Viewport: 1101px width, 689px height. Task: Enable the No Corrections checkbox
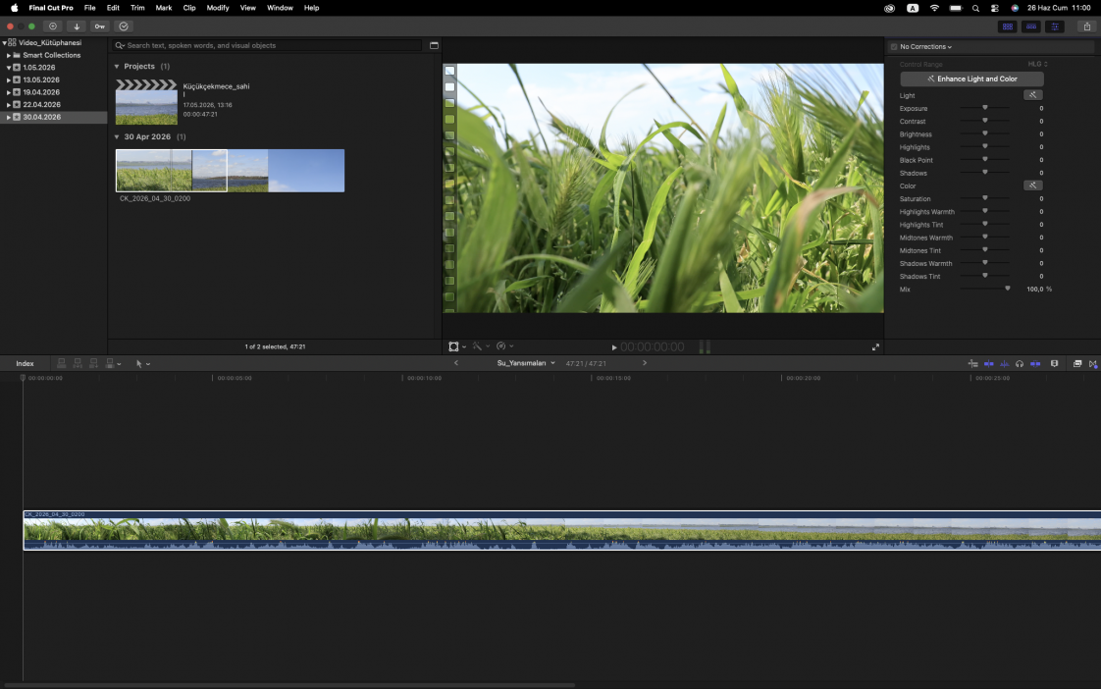coord(894,46)
